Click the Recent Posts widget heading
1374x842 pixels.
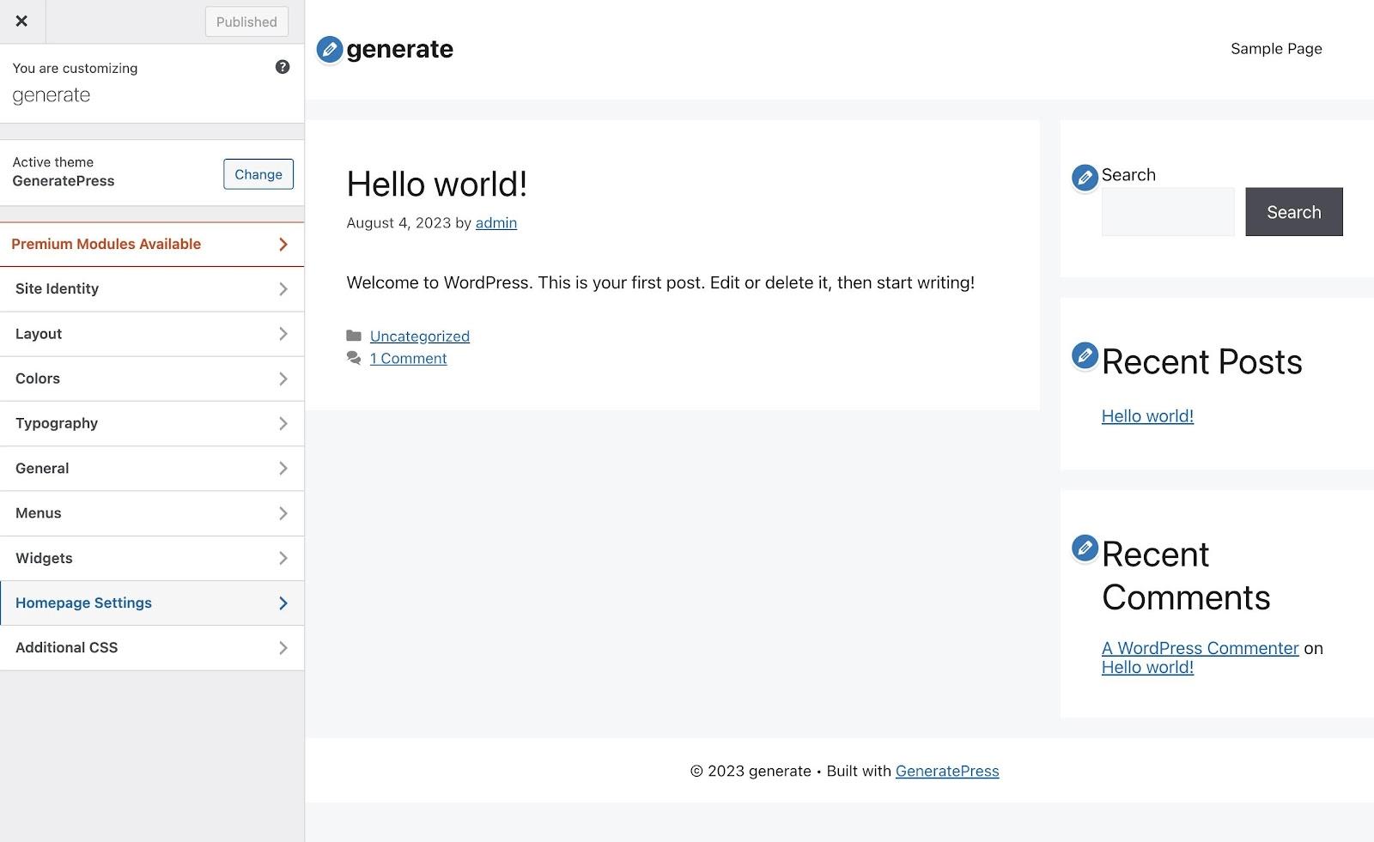coord(1202,362)
